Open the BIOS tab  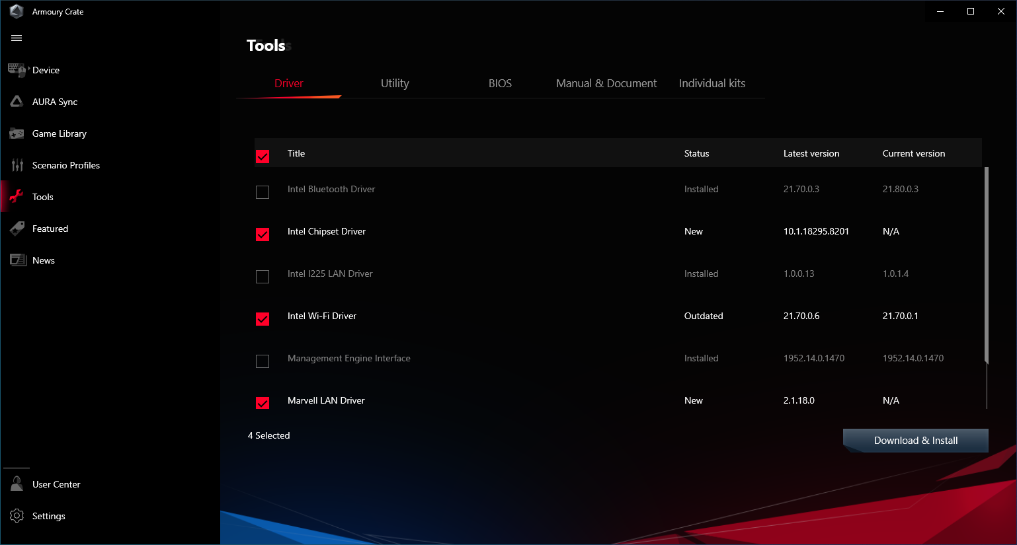click(501, 83)
